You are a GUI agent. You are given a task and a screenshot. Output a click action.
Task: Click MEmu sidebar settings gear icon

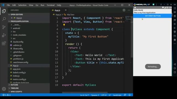pos(175,40)
